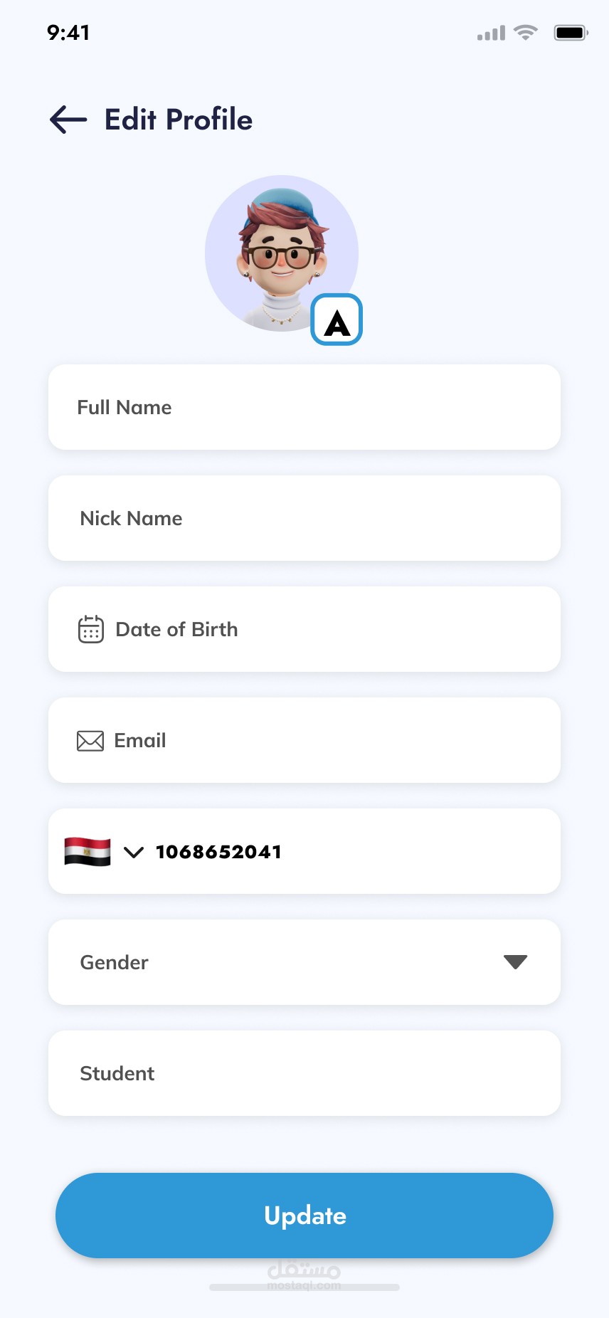This screenshot has height=1318, width=609.
Task: Click the phone number 1068652041
Action: (x=219, y=852)
